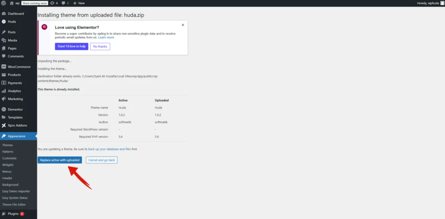Click the Pages icon in sidebar
Viewport: 445px width, 219px height.
point(3,48)
